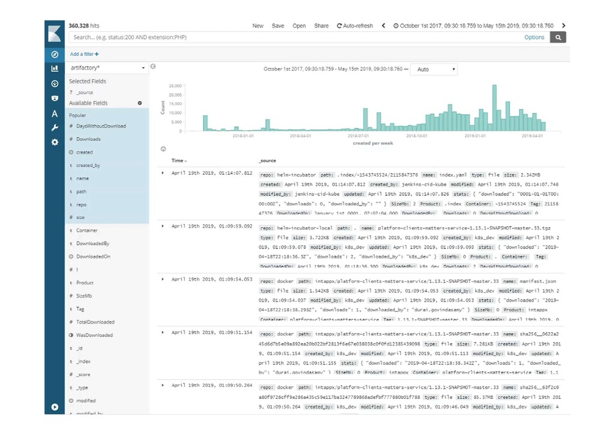Open the Available Fields settings gear
This screenshot has height=435, width=615.
tap(139, 103)
